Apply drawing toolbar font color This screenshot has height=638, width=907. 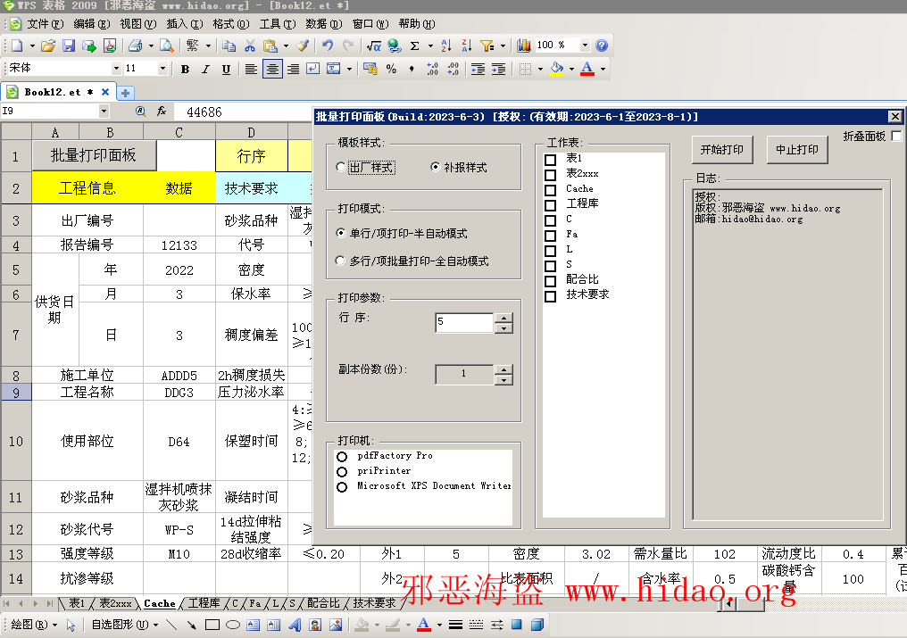(423, 625)
